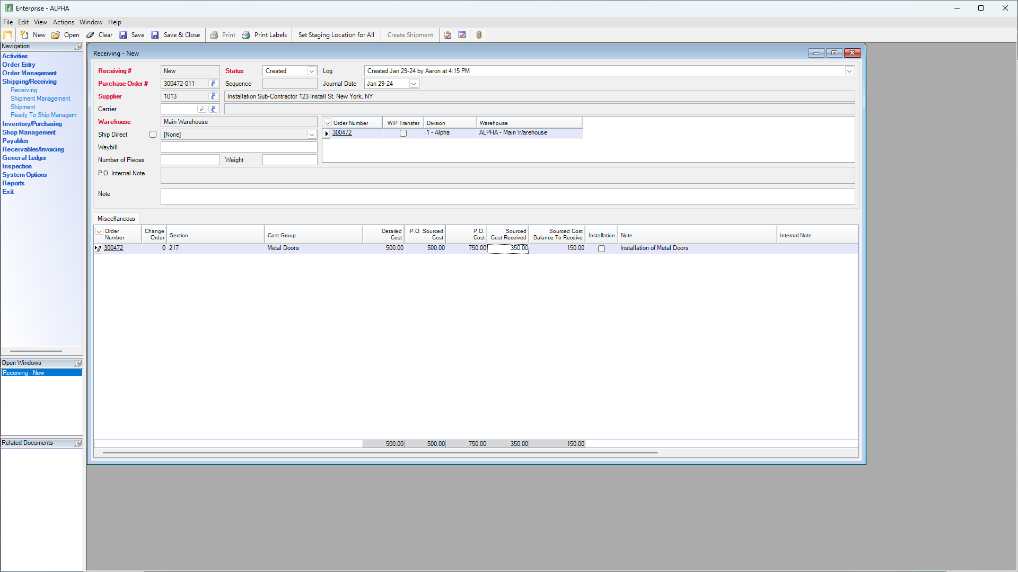The width and height of the screenshot is (1018, 572).
Task: Click lookup icon next to Purchase Order number
Action: pyautogui.click(x=214, y=84)
